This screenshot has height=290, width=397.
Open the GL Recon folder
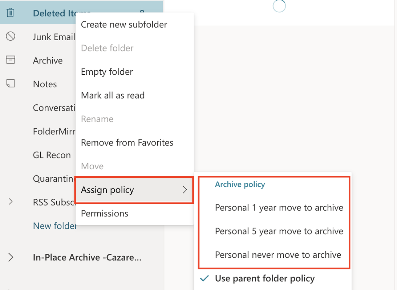click(52, 155)
